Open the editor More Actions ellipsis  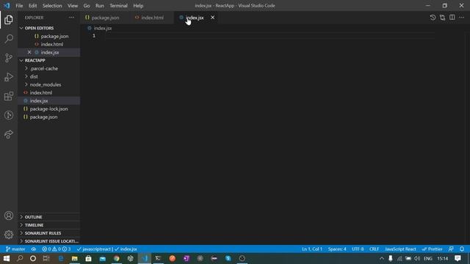[x=462, y=18]
